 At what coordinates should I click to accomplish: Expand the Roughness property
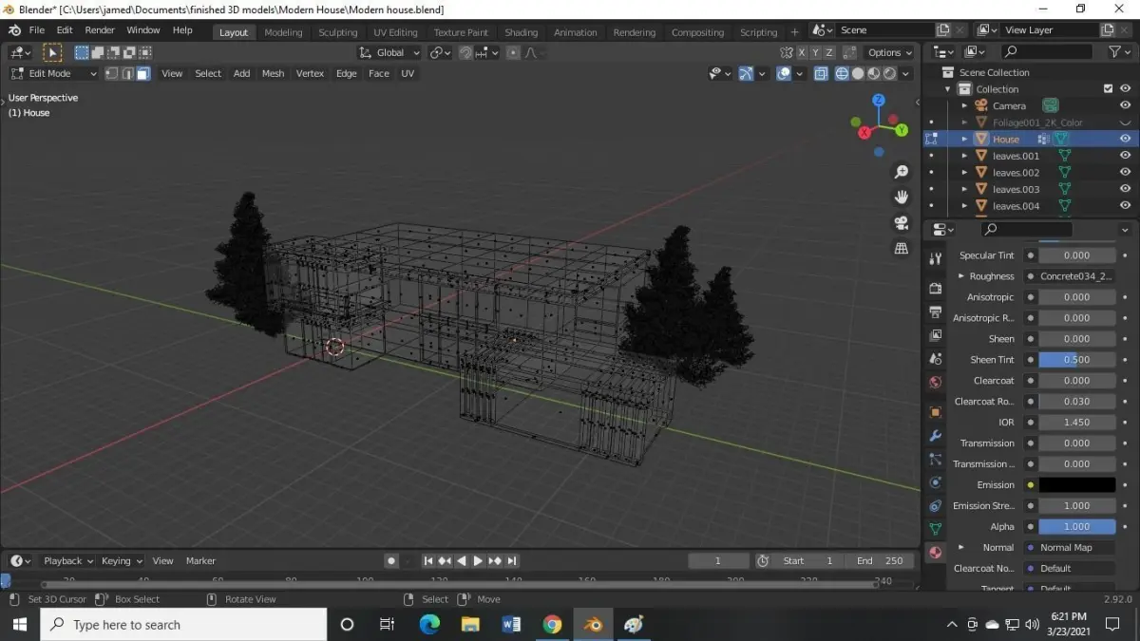(961, 276)
